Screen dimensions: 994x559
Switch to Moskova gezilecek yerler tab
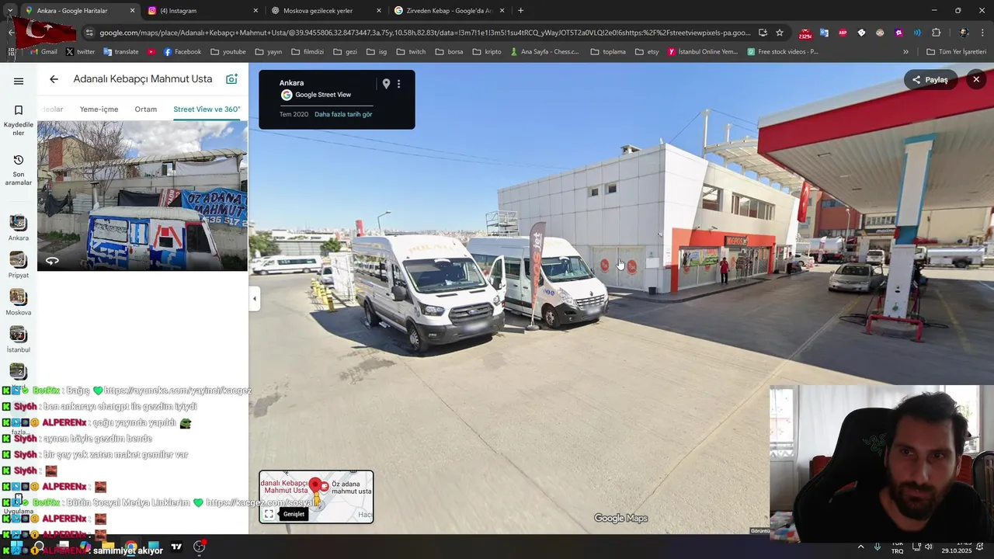click(326, 11)
